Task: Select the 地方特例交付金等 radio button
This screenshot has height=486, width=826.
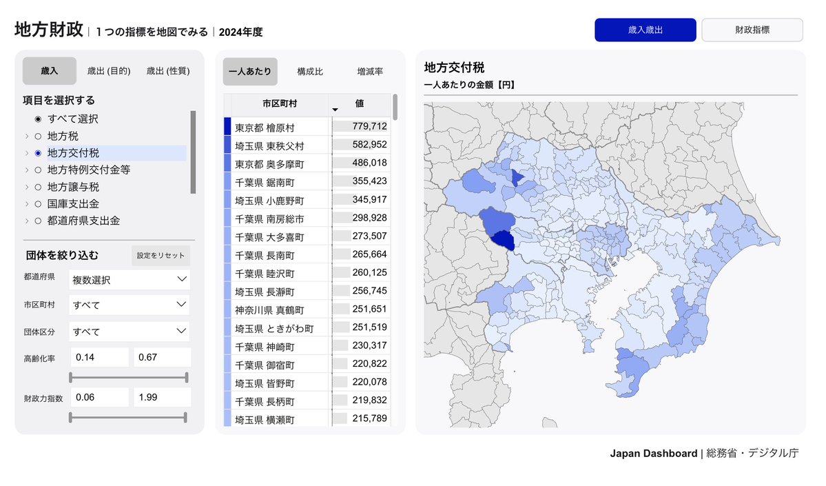Action: [x=38, y=170]
